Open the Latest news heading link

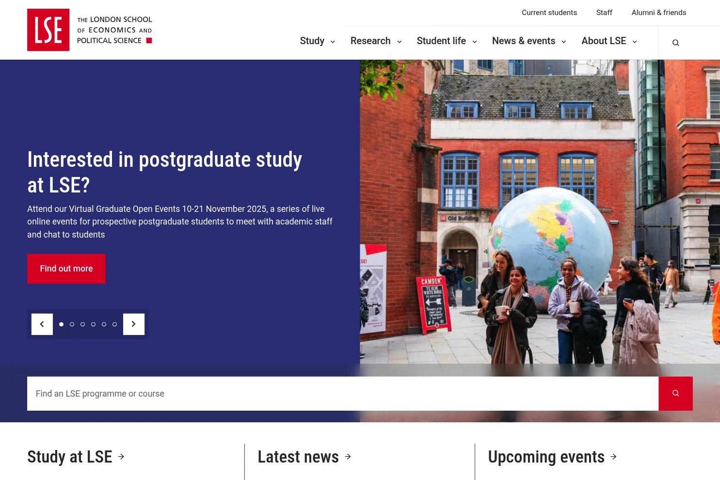point(298,457)
